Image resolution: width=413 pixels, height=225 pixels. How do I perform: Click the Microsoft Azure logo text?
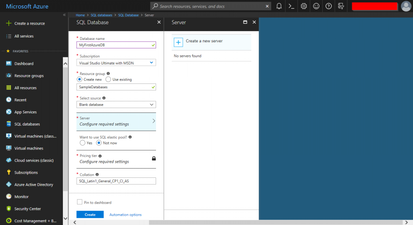point(27,6)
